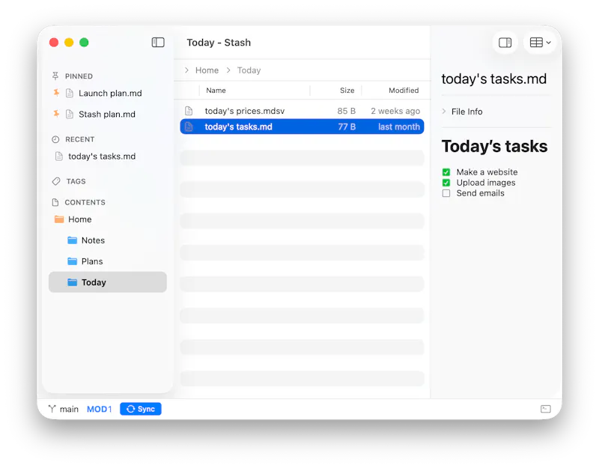The height and width of the screenshot is (468, 599).
Task: Uncheck the Upload images task
Action: [446, 183]
